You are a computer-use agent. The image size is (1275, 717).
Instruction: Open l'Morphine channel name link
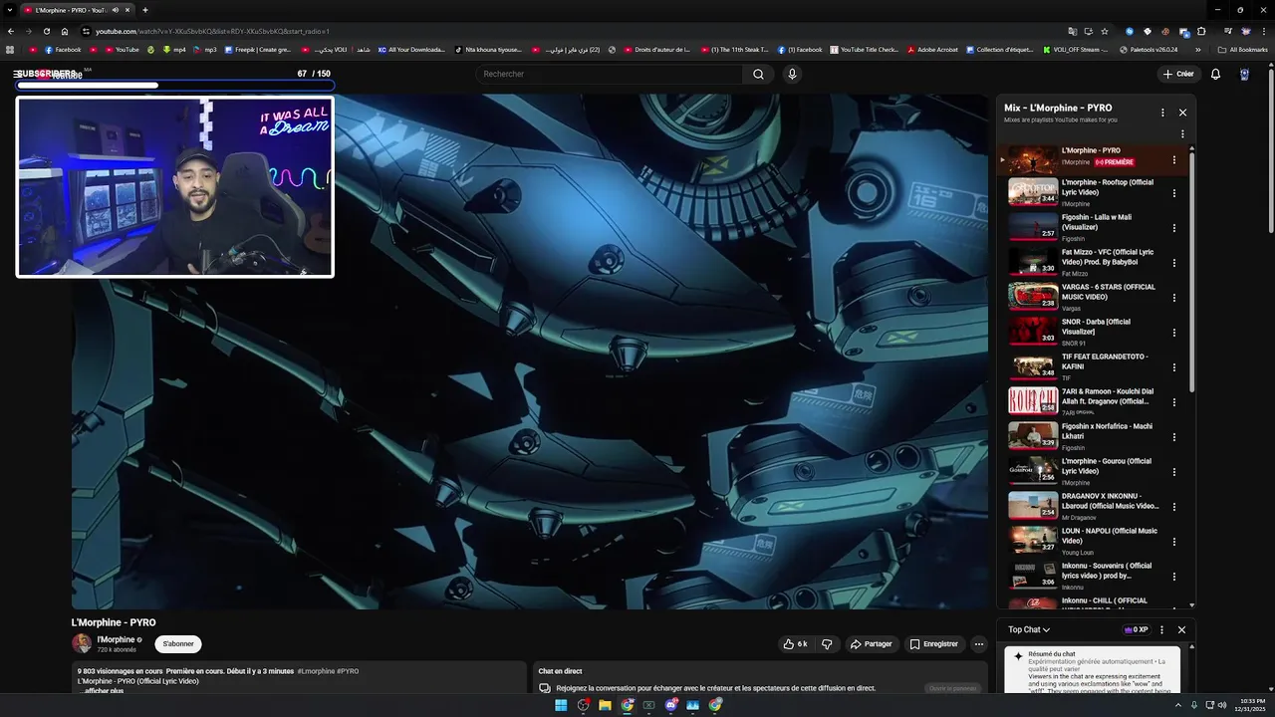tap(116, 639)
